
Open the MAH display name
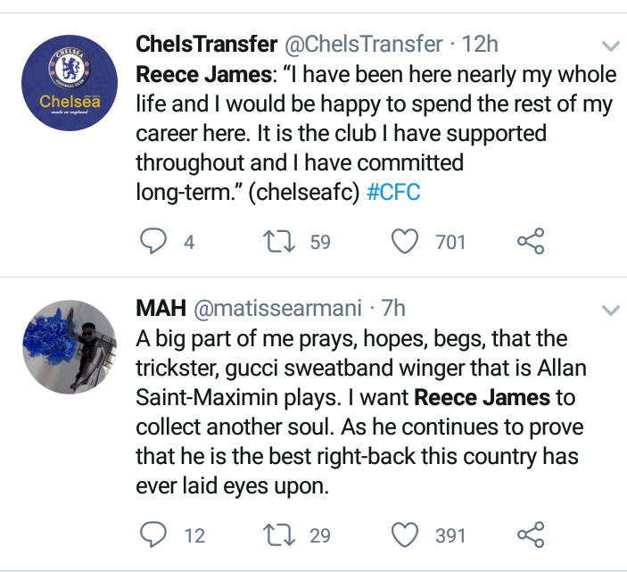point(160,308)
